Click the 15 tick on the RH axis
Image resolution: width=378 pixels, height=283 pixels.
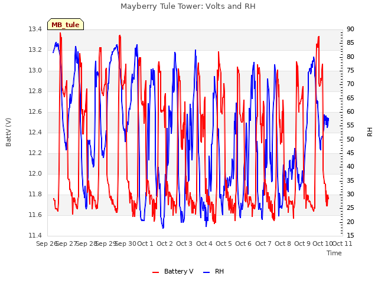coord(350,236)
